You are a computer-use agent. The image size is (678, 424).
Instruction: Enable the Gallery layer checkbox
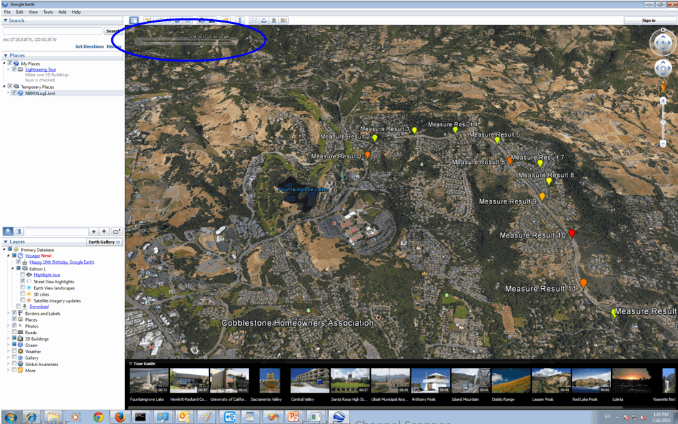click(x=14, y=358)
